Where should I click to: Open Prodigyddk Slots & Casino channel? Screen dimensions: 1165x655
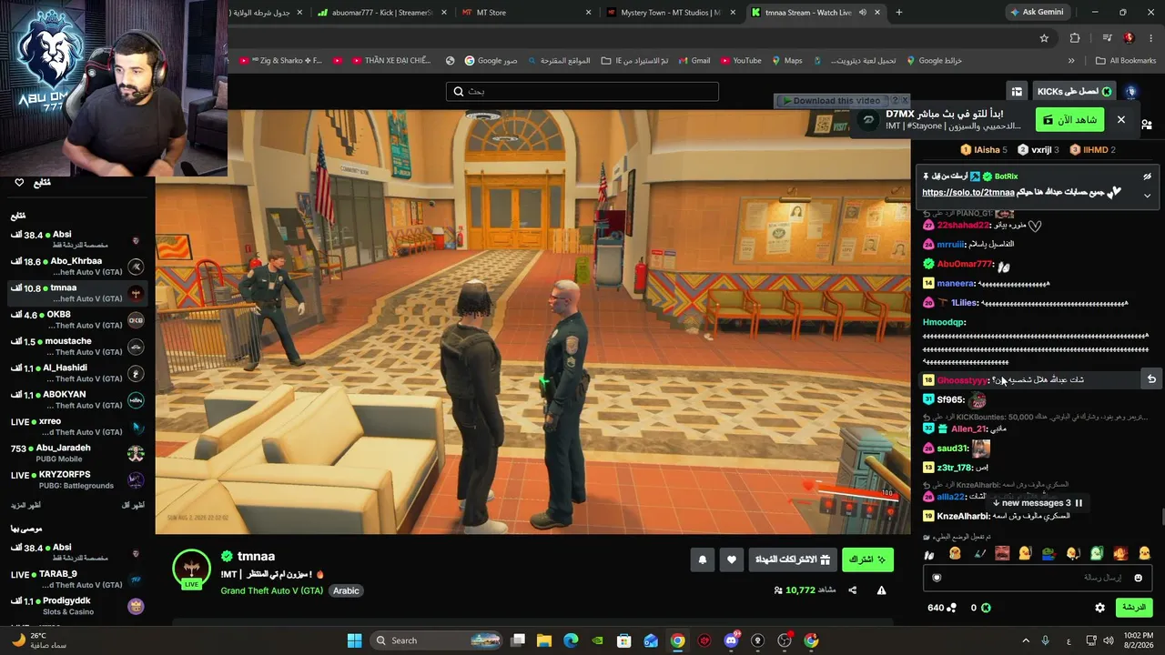[77, 606]
